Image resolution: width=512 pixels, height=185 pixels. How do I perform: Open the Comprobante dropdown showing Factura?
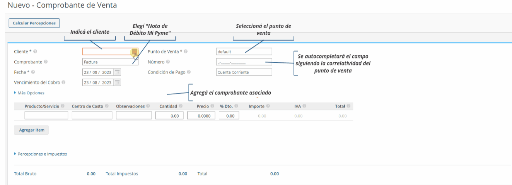110,62
